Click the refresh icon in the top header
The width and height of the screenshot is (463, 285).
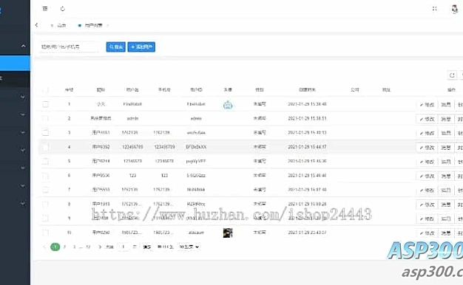[63, 9]
